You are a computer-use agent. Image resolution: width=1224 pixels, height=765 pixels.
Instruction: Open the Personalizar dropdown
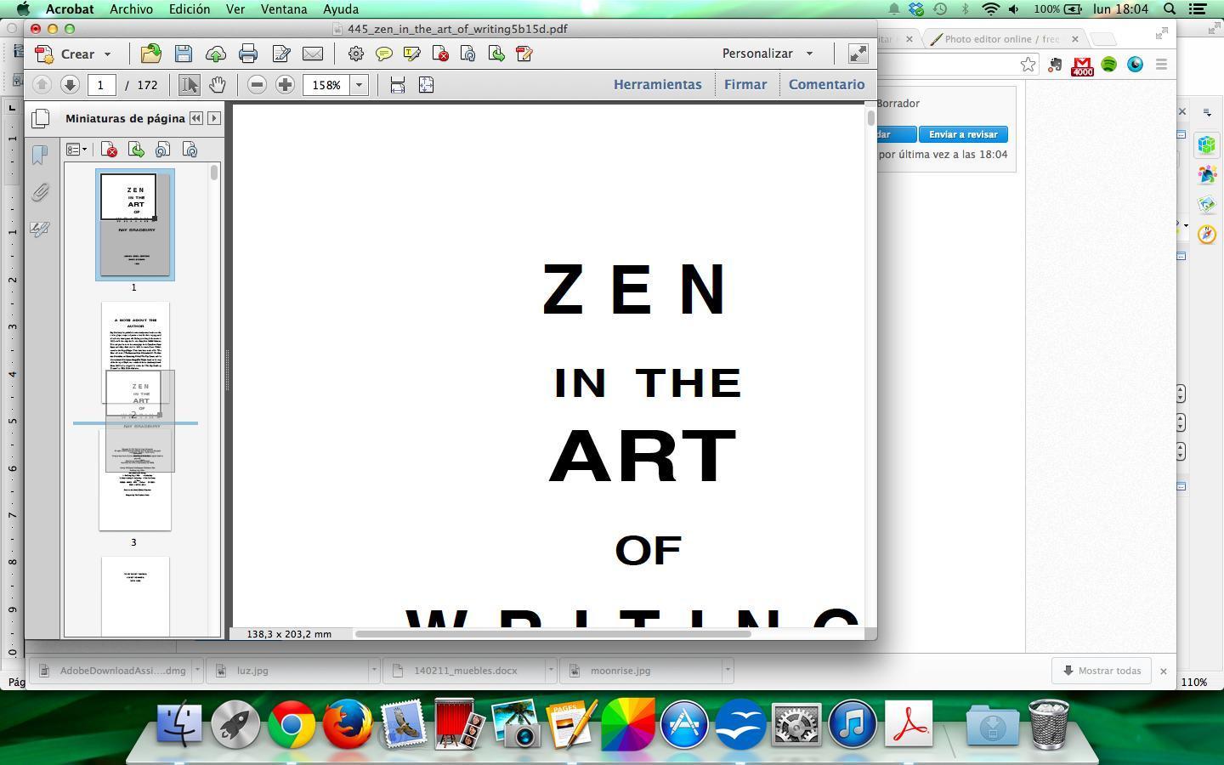coord(809,54)
